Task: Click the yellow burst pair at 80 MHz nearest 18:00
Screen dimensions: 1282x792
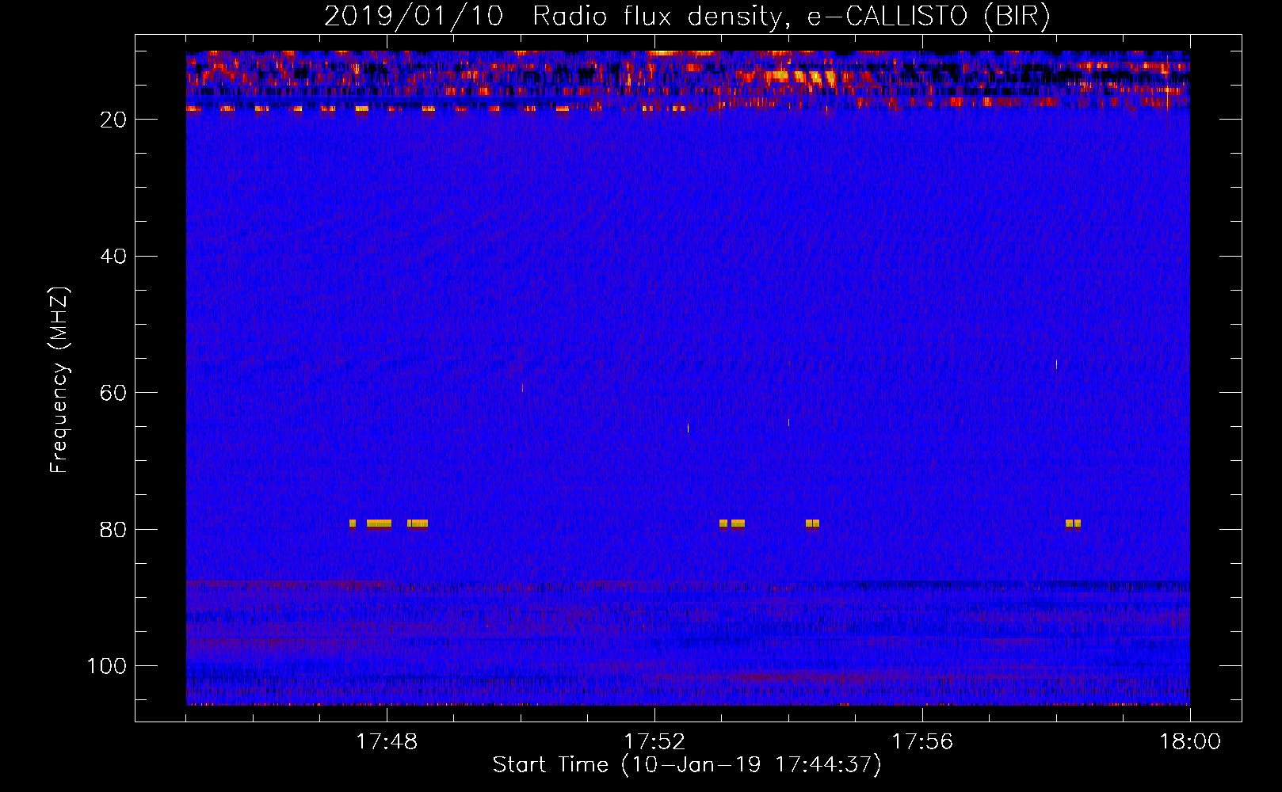Action: [1074, 524]
